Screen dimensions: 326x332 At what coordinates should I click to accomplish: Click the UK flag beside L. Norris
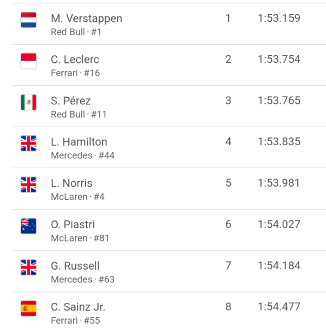point(29,185)
